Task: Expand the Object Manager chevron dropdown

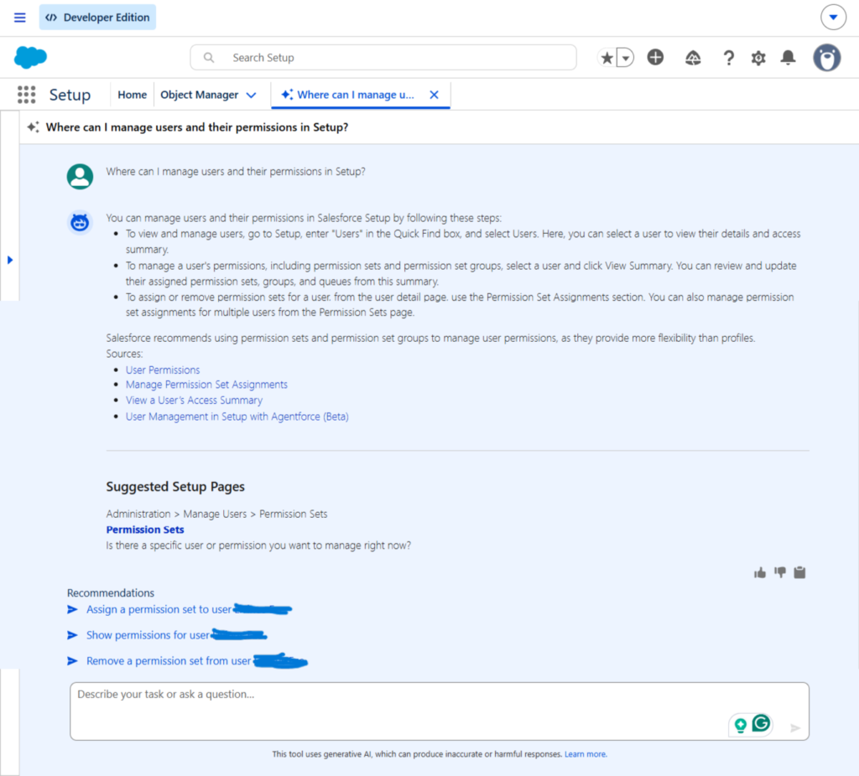Action: [252, 96]
